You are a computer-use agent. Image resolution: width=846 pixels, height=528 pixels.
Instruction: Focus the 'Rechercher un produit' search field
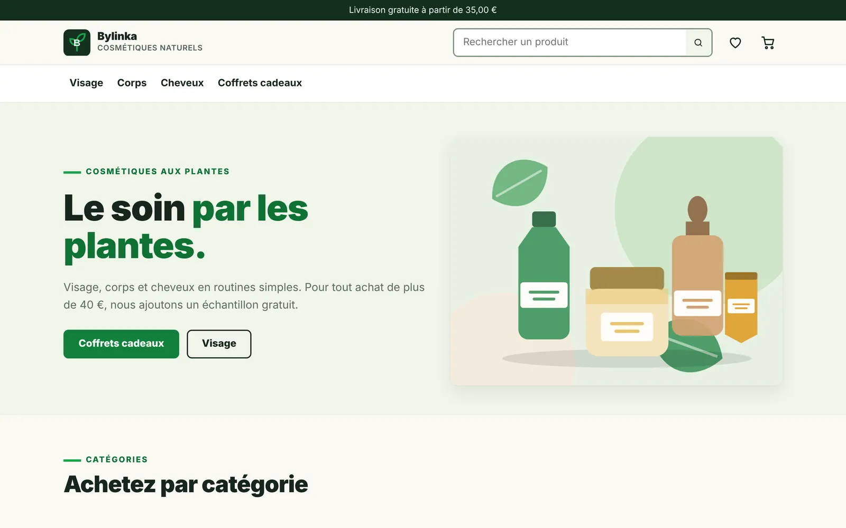[569, 42]
